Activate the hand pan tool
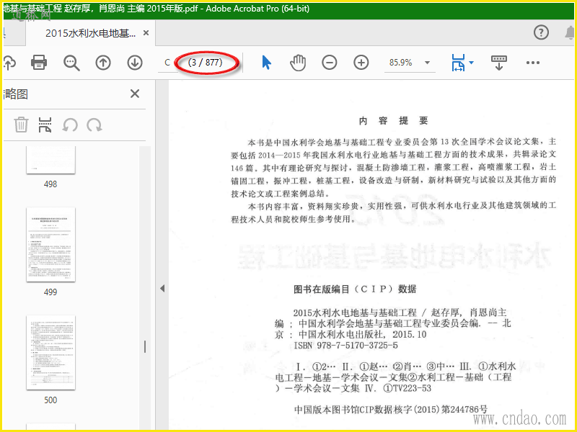577x432 pixels. (x=298, y=63)
